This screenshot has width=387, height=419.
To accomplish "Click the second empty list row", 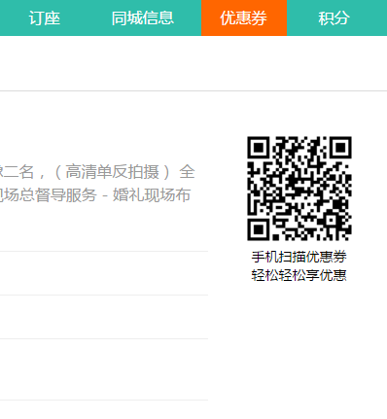I will point(104,317).
